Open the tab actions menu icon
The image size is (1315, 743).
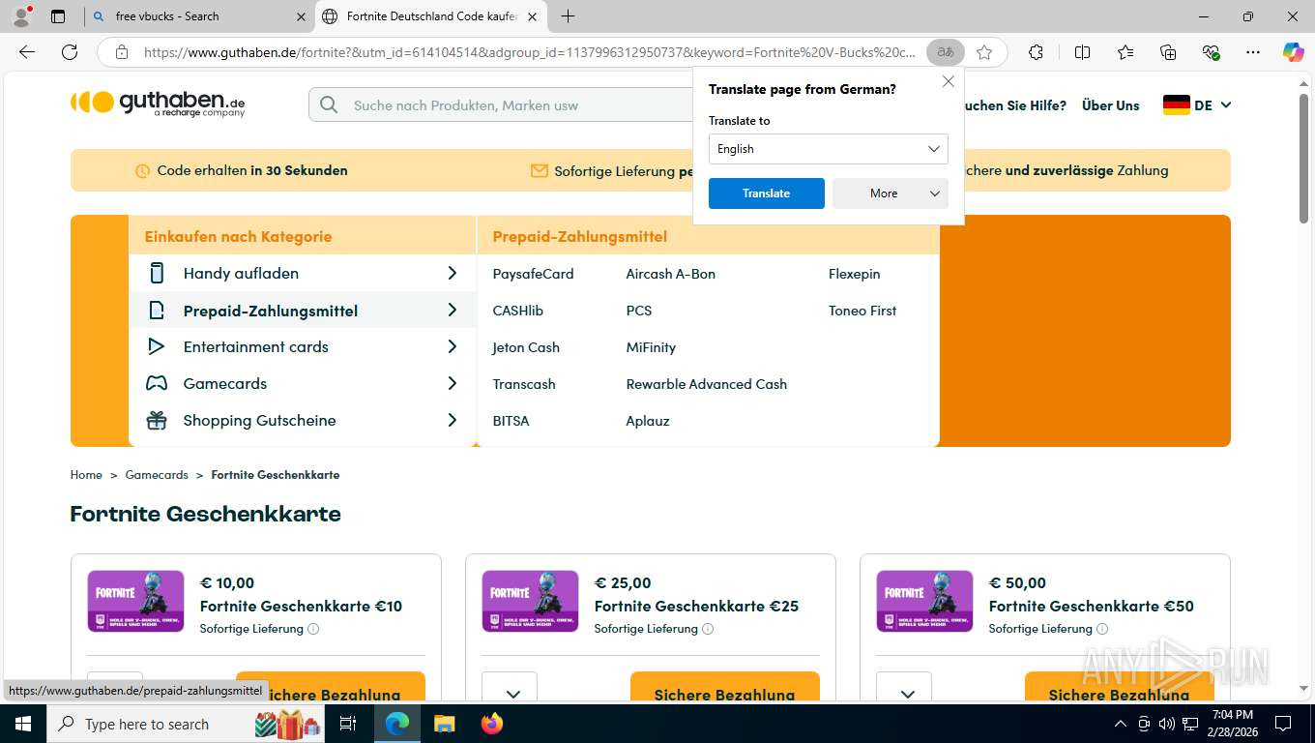58,16
